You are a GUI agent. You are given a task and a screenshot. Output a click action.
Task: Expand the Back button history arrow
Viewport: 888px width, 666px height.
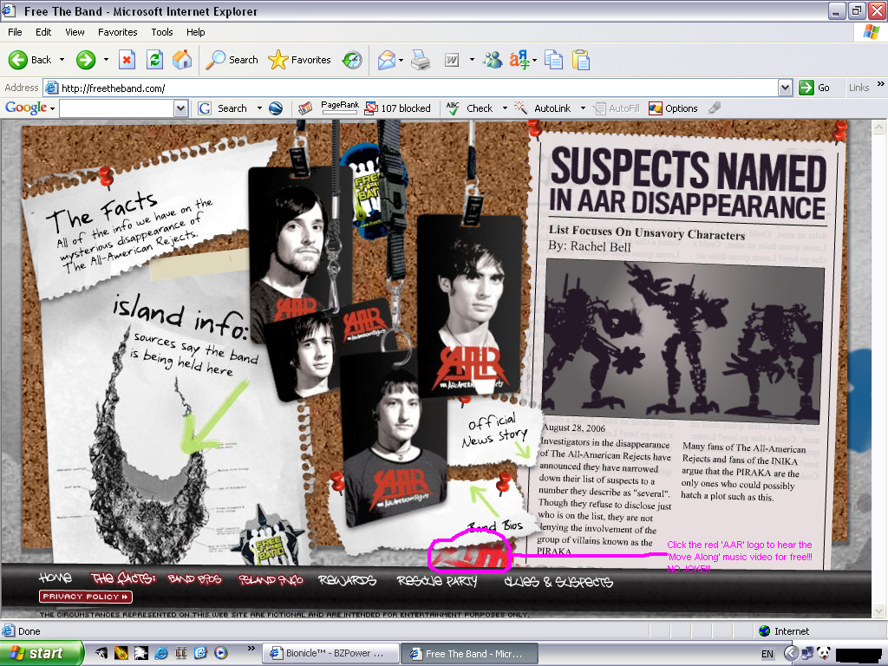click(x=60, y=60)
